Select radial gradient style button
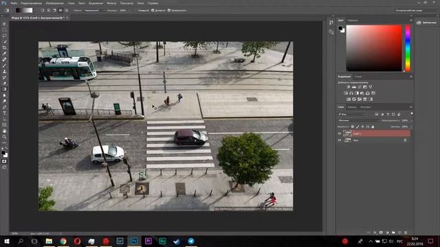Screen dimensions: 440x247 pos(49,10)
